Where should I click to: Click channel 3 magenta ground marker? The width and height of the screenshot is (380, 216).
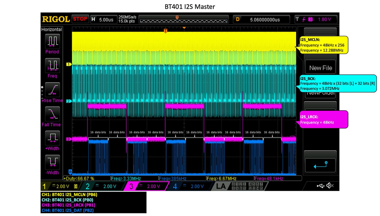click(x=69, y=139)
